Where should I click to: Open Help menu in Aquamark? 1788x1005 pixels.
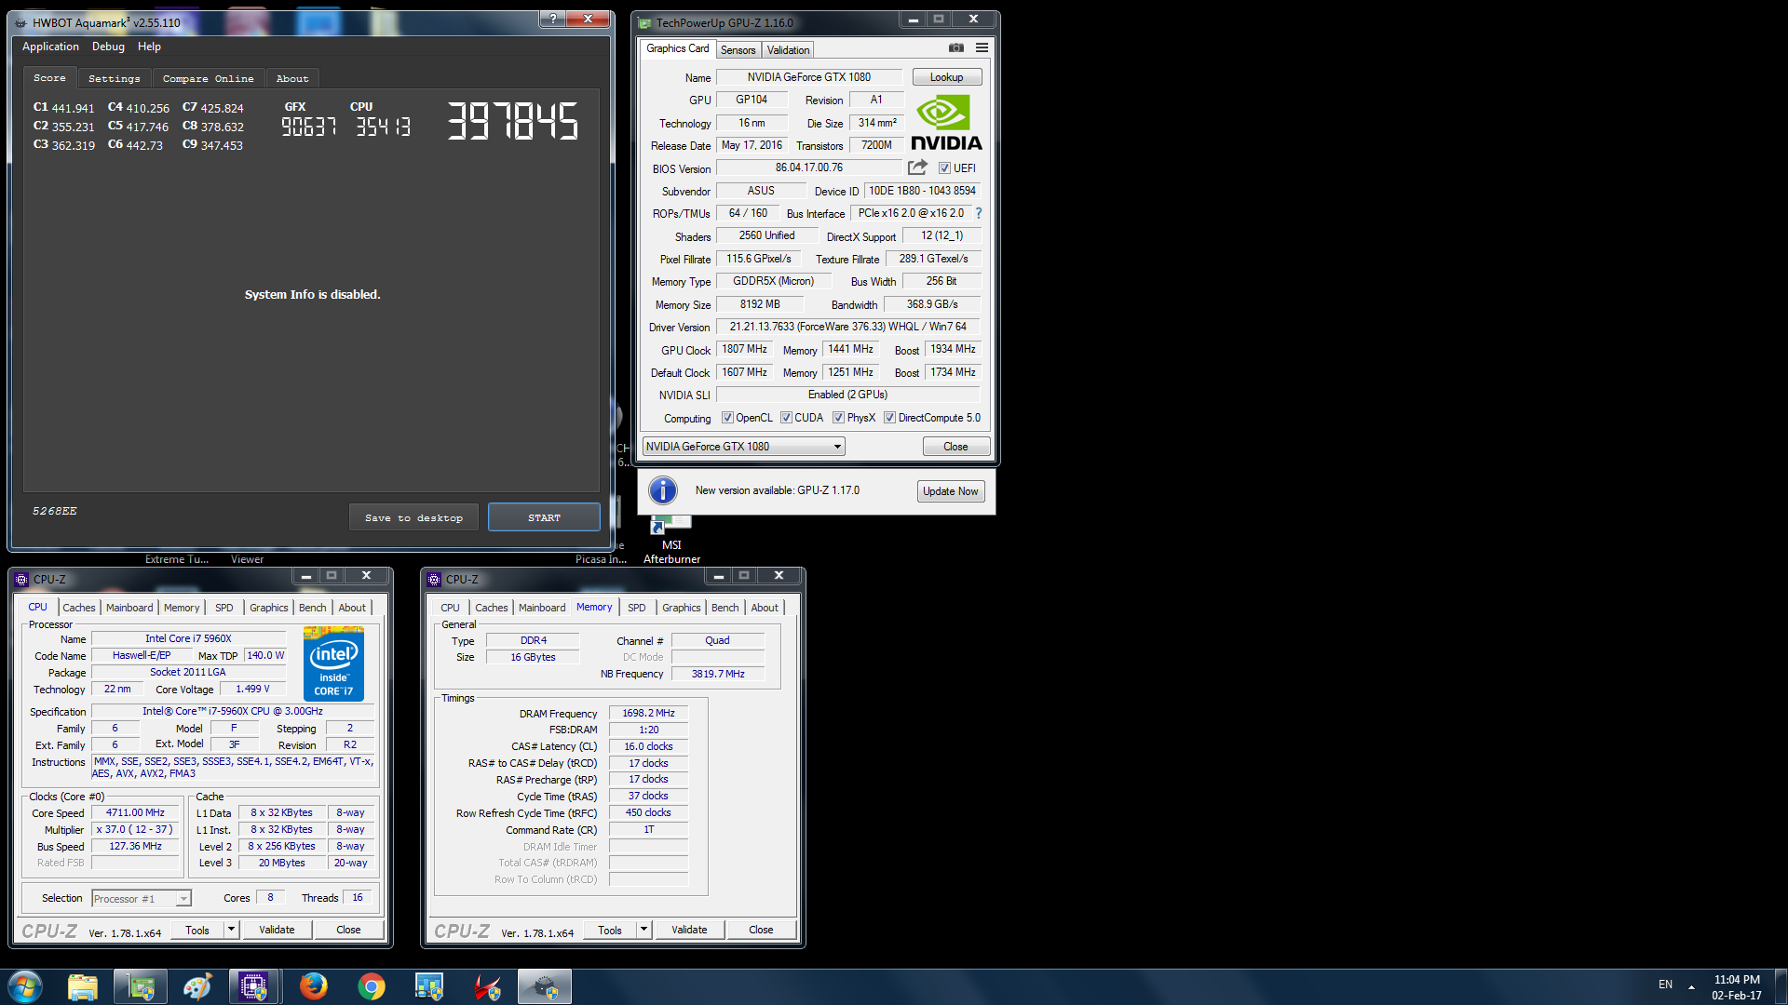point(149,47)
